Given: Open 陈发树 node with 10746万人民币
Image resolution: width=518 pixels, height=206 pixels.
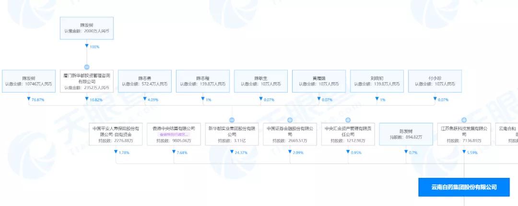Looking at the screenshot, I should [x=29, y=81].
